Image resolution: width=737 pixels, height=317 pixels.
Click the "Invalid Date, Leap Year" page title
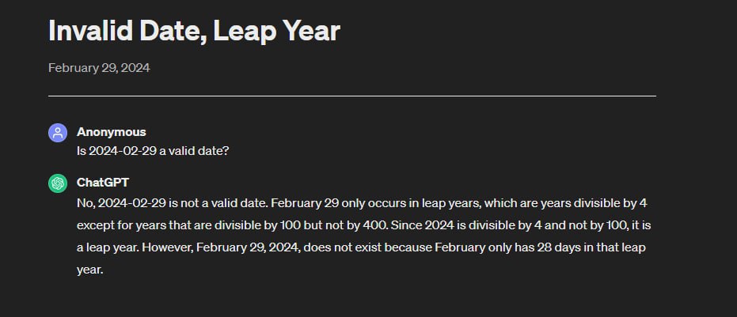point(194,32)
